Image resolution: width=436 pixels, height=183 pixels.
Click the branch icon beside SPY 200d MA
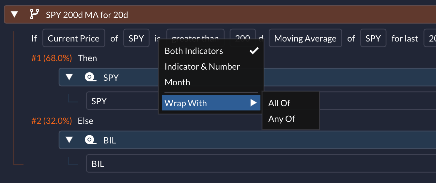click(34, 14)
